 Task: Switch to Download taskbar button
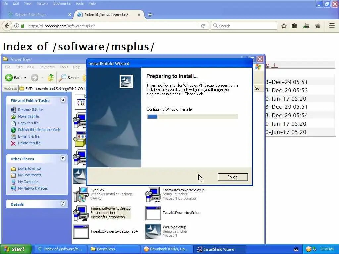click(x=167, y=249)
